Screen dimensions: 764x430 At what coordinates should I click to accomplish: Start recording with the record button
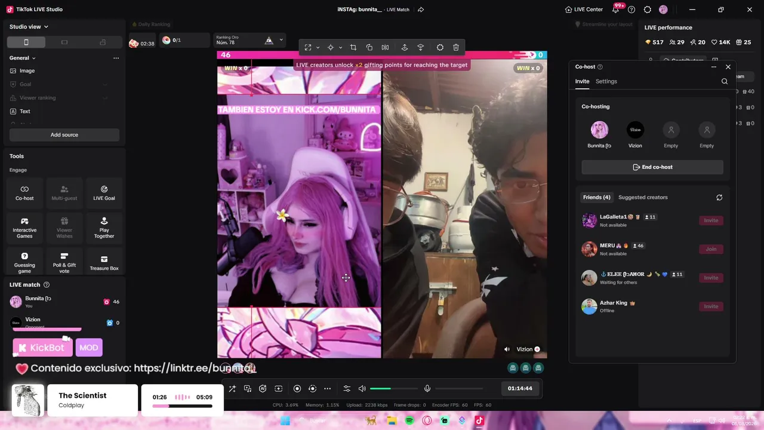click(297, 389)
